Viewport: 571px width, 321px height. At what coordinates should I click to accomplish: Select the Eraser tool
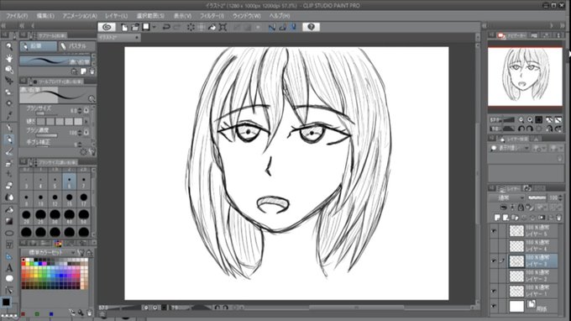click(x=9, y=186)
